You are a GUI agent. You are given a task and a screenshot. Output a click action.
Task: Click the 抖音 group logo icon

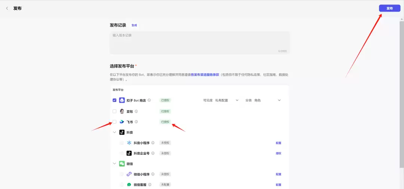coord(122,132)
